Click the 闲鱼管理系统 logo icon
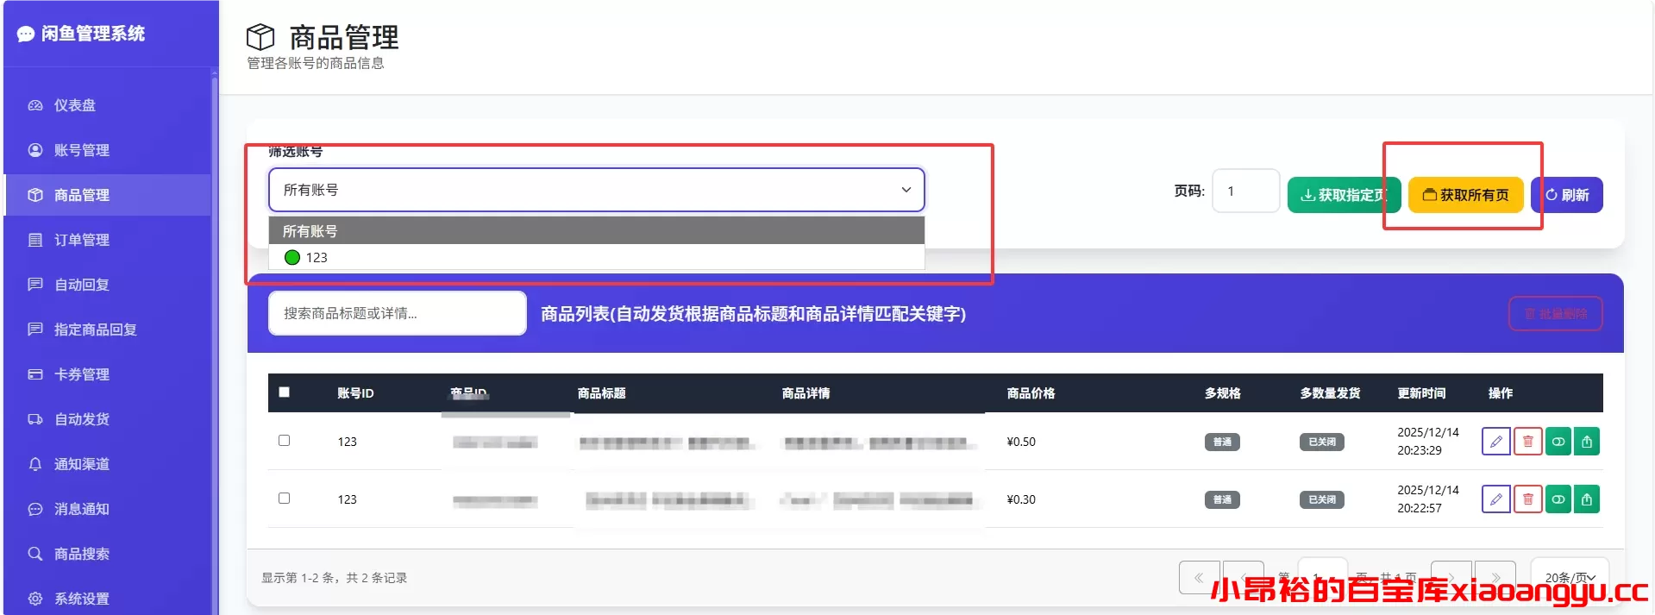Image resolution: width=1655 pixels, height=615 pixels. click(x=26, y=34)
